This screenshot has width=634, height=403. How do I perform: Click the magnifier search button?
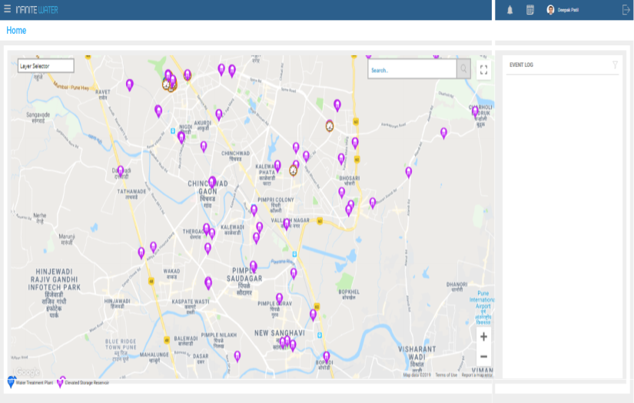point(463,69)
